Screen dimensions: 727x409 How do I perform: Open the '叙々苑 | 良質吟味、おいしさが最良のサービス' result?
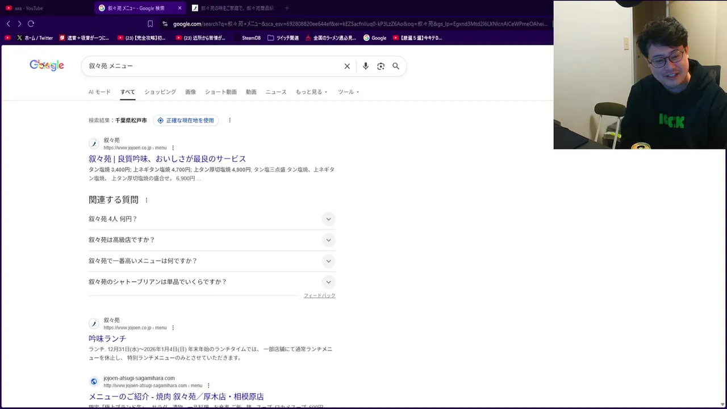pyautogui.click(x=167, y=158)
